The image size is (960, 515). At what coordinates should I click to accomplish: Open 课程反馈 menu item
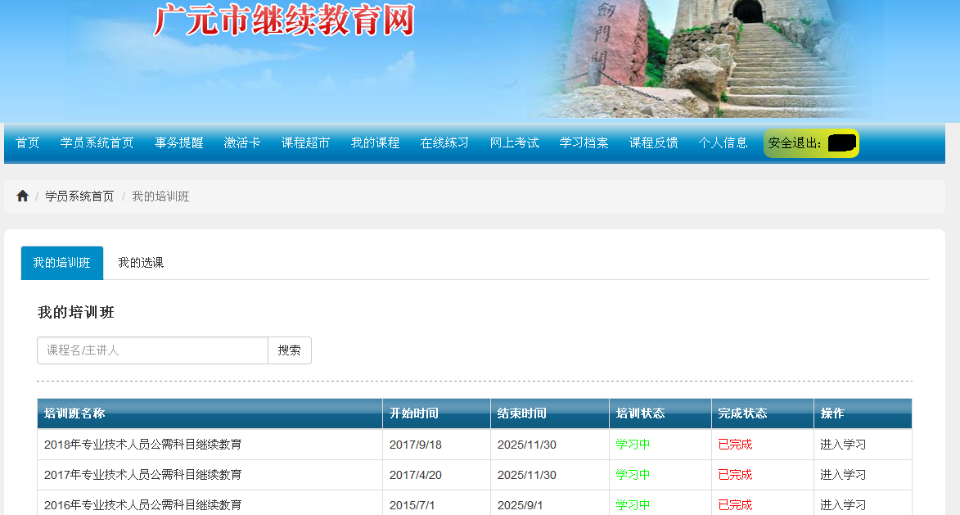[x=653, y=142]
